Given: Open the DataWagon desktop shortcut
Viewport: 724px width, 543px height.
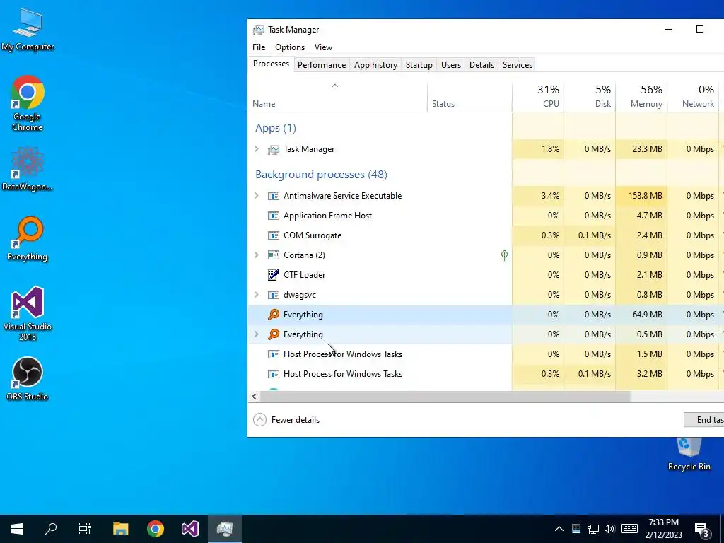Looking at the screenshot, I should pyautogui.click(x=28, y=169).
